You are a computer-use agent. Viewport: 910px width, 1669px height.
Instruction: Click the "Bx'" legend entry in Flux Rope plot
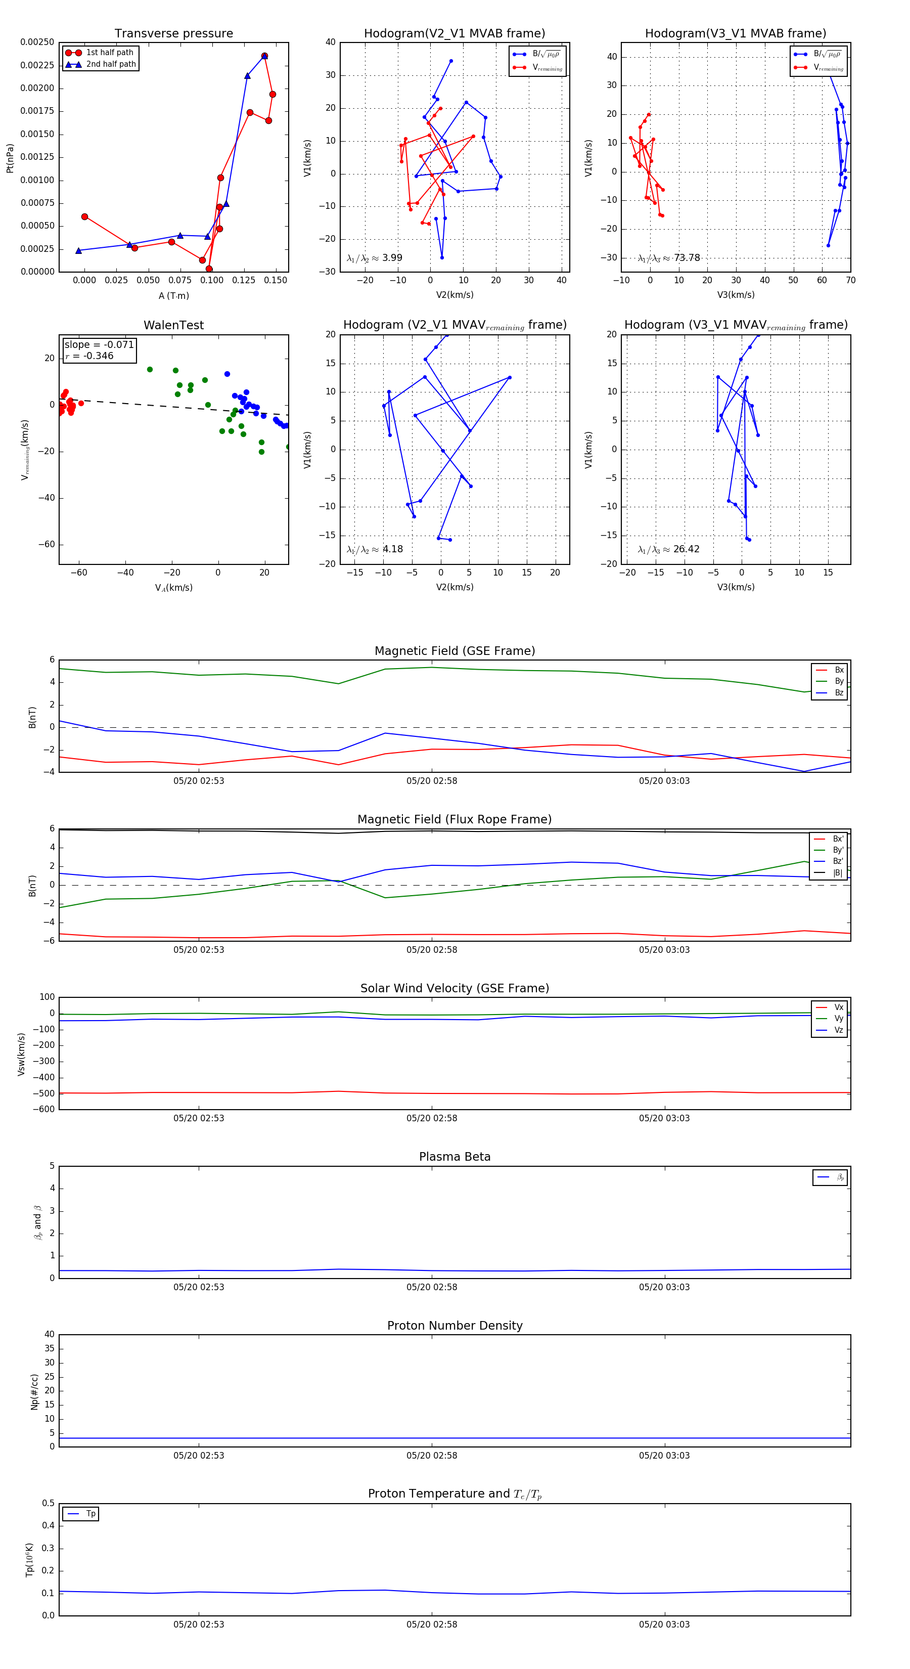click(829, 839)
